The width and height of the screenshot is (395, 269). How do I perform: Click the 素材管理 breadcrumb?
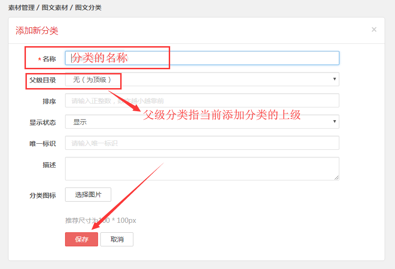[21, 8]
